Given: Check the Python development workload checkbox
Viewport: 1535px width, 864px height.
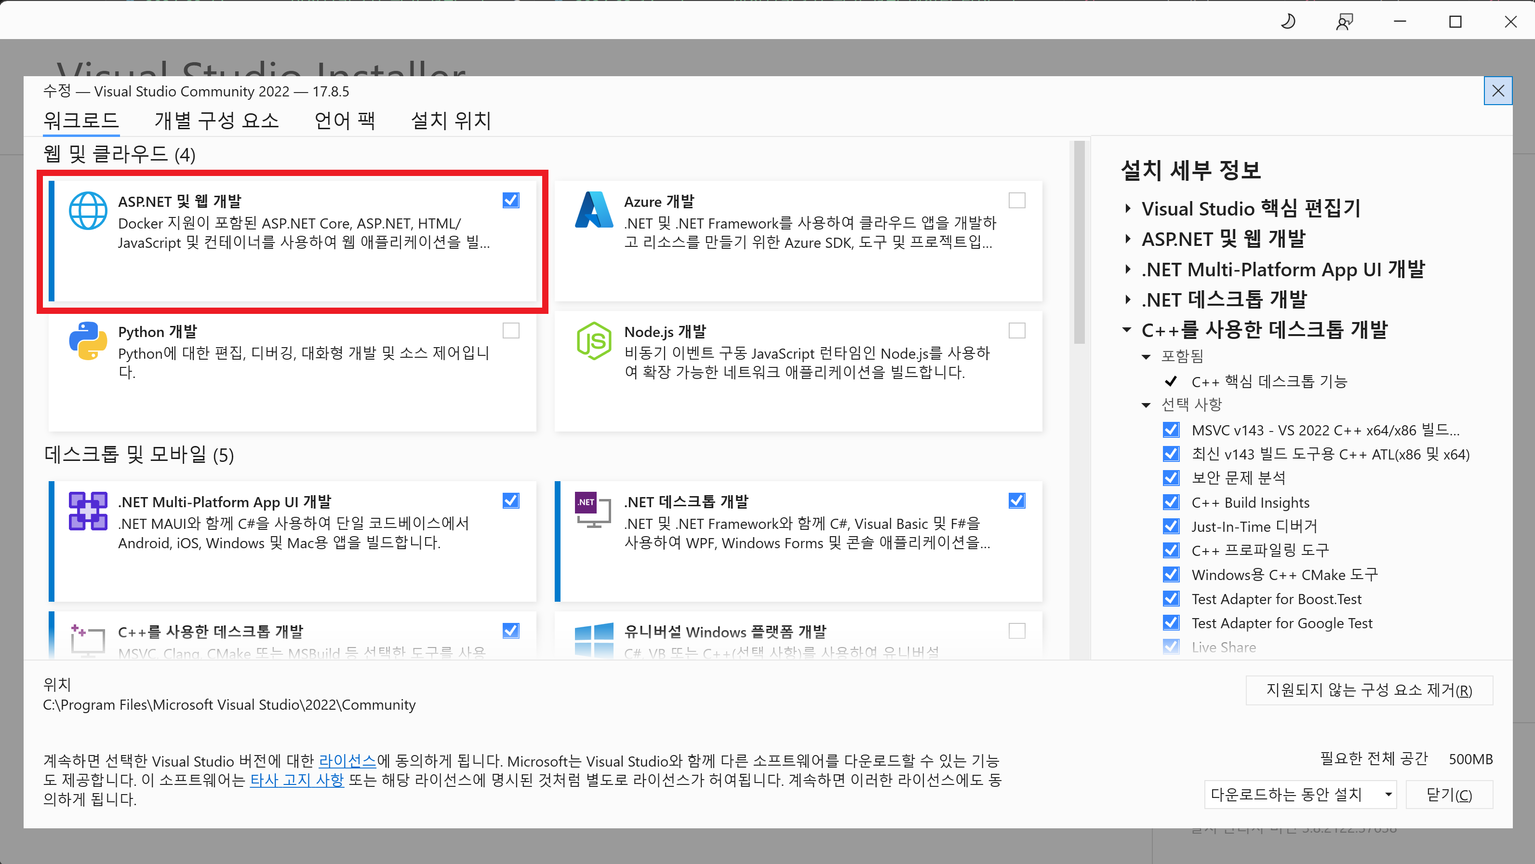Looking at the screenshot, I should click(x=511, y=330).
